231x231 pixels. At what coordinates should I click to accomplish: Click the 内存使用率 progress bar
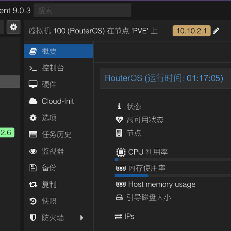pos(173,176)
